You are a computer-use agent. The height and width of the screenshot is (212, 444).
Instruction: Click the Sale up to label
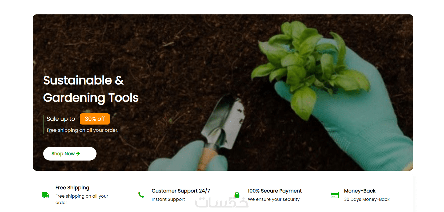point(61,119)
